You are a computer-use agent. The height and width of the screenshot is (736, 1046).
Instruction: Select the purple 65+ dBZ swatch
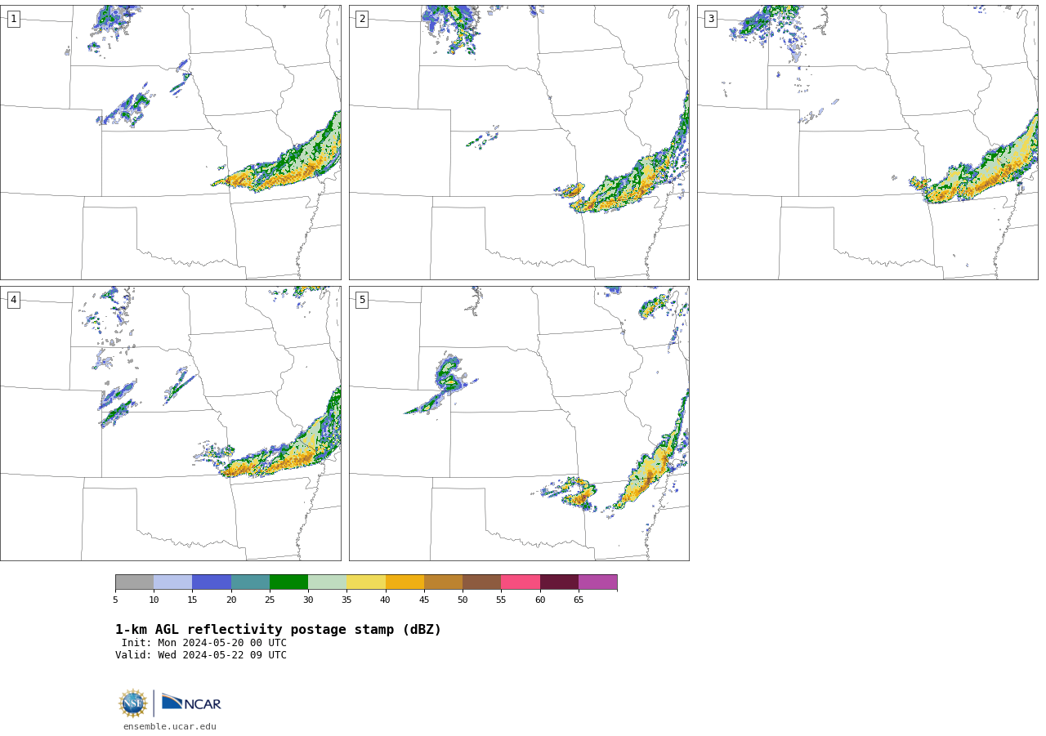click(597, 582)
